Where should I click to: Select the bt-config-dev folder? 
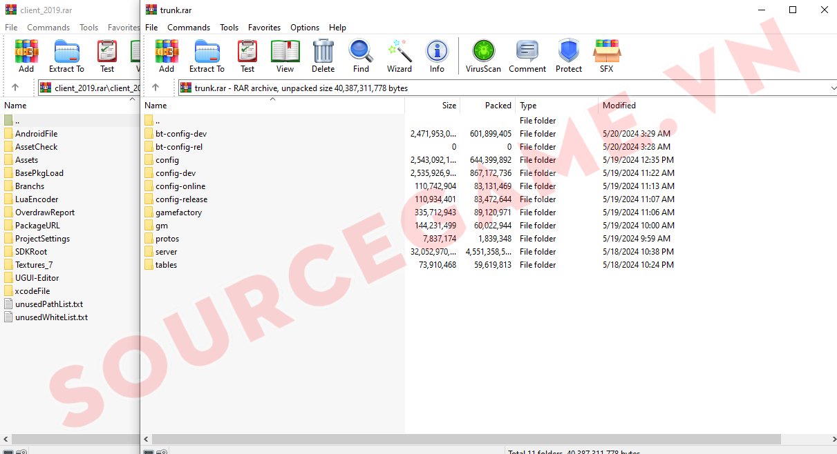181,134
